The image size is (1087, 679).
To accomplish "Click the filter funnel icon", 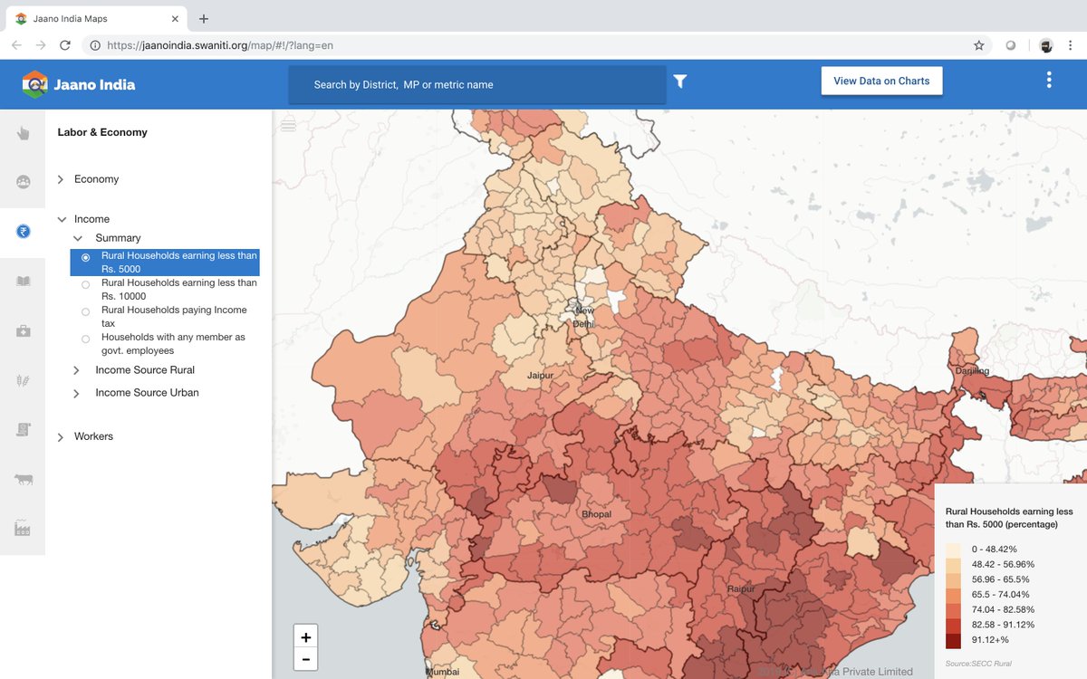I will 680,81.
